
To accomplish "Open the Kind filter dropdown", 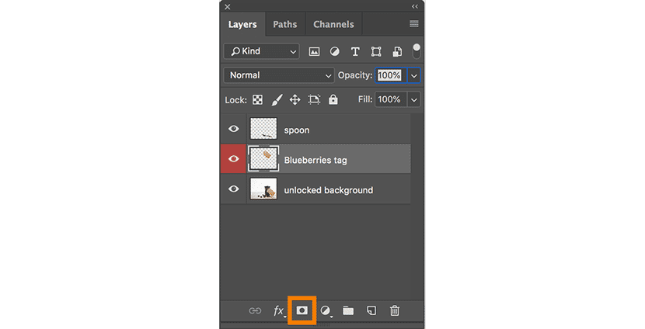I will pyautogui.click(x=261, y=51).
